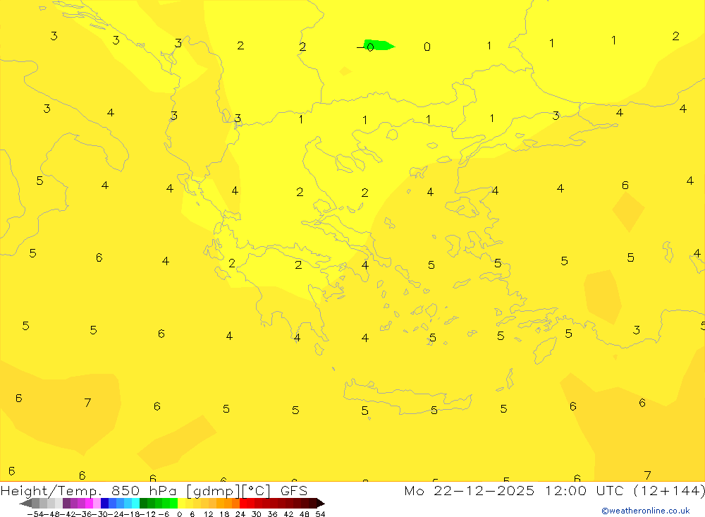Pick the darkest green legend swatch

(143, 503)
